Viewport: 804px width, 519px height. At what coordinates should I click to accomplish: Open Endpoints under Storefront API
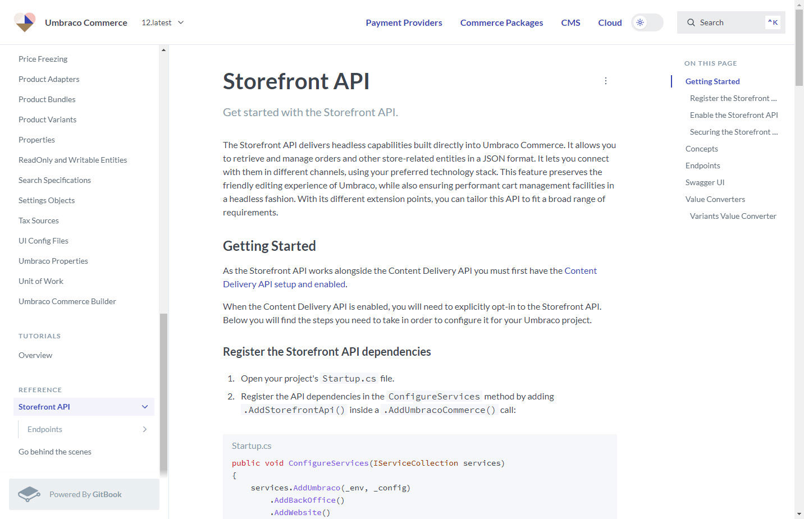point(45,429)
